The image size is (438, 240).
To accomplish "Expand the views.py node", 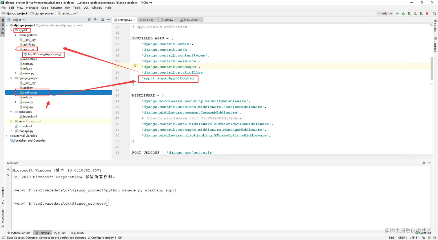I will pos(16,73).
